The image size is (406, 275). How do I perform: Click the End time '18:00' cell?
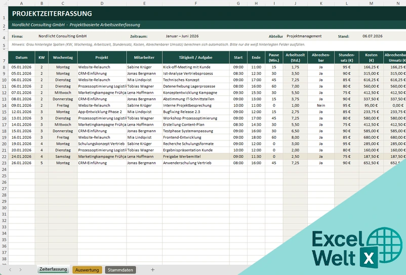point(256,137)
